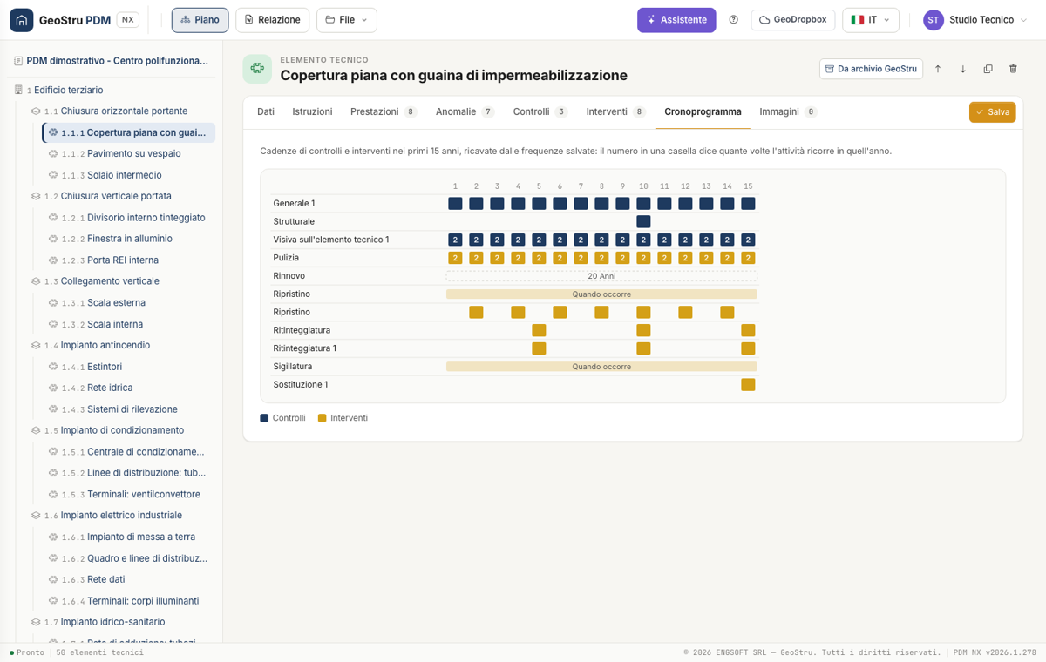This screenshot has width=1046, height=662.
Task: Open the File dropdown menu
Action: coord(347,20)
